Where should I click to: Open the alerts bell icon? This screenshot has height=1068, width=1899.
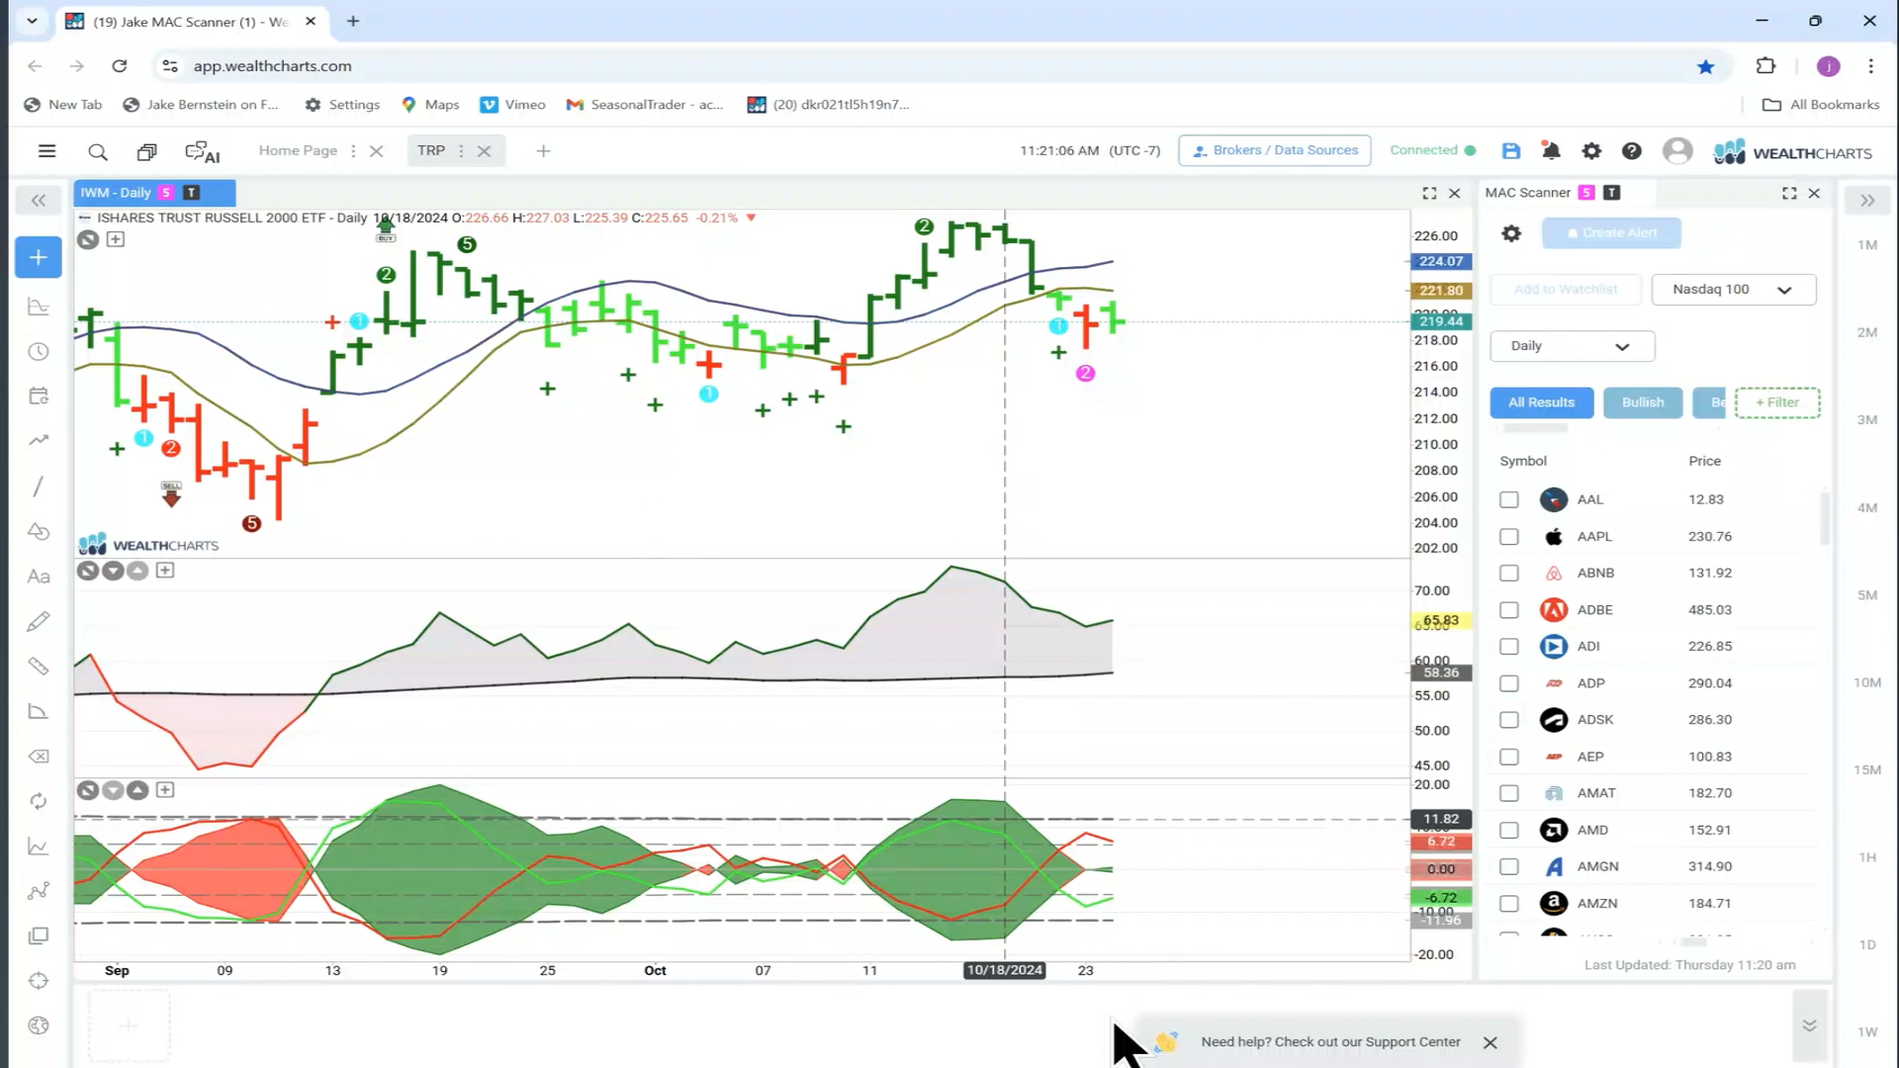1551,150
